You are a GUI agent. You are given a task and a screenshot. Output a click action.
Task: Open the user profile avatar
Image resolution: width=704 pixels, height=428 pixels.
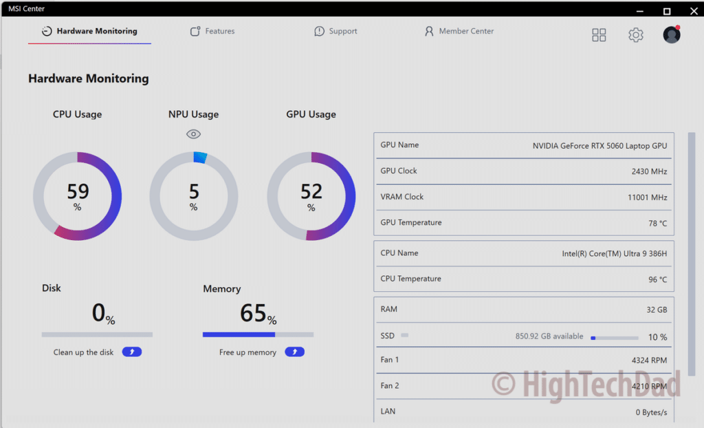click(672, 34)
